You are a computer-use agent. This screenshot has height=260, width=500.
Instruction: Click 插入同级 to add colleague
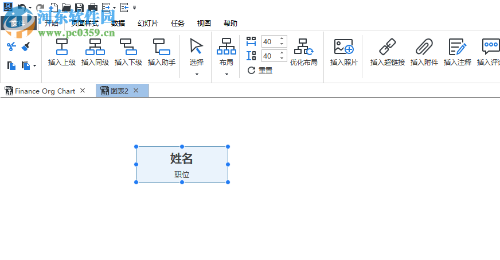click(x=95, y=52)
